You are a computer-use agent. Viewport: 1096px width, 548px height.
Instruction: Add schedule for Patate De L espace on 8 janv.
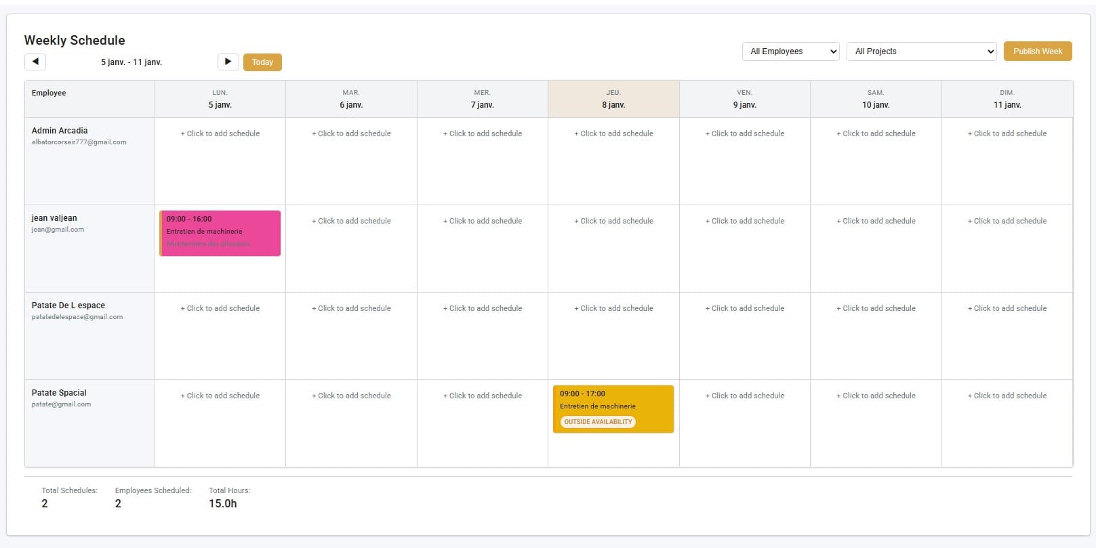click(x=614, y=308)
